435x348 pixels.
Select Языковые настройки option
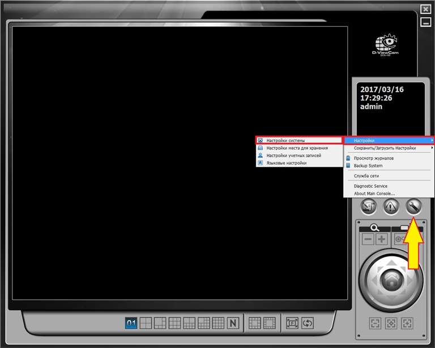[x=286, y=163]
